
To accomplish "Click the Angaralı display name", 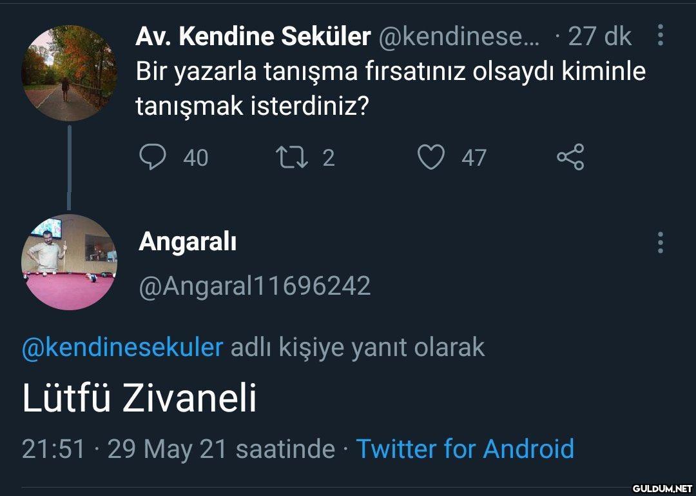I will [x=188, y=242].
